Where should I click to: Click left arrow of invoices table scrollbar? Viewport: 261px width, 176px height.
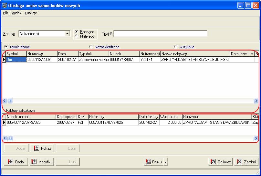pyautogui.click(x=5, y=138)
